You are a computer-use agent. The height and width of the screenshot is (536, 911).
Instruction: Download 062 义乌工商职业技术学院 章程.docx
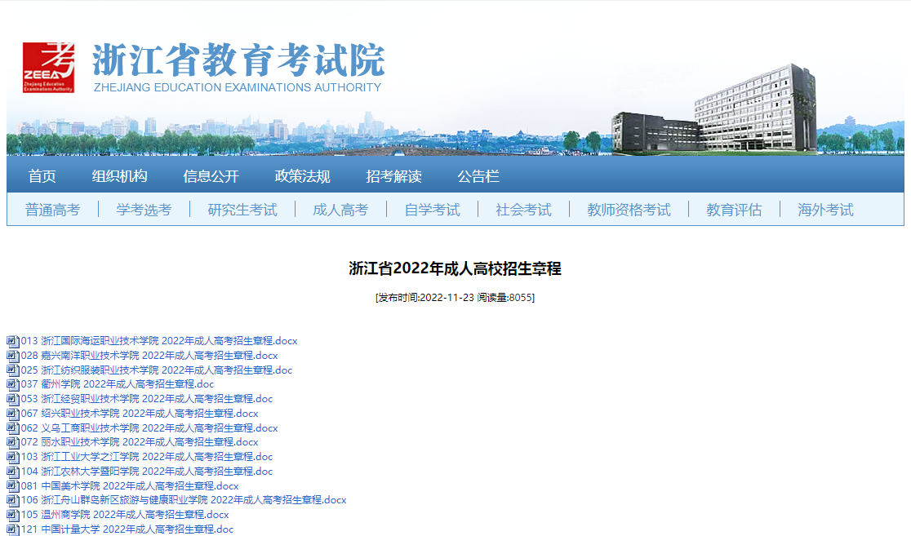coord(149,428)
